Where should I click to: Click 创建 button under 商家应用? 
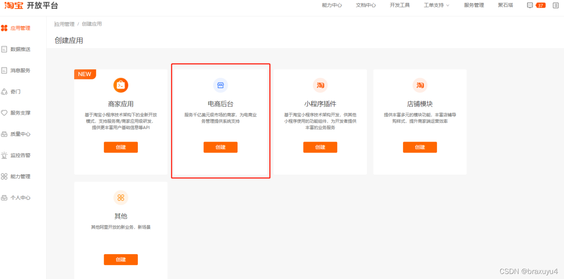pos(121,147)
